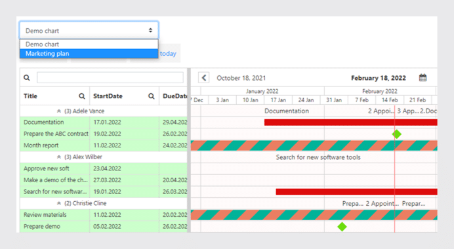Select the Prepare the ABC contract row

[x=104, y=134]
